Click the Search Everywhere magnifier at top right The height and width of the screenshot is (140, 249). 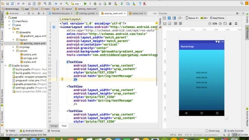point(242,3)
